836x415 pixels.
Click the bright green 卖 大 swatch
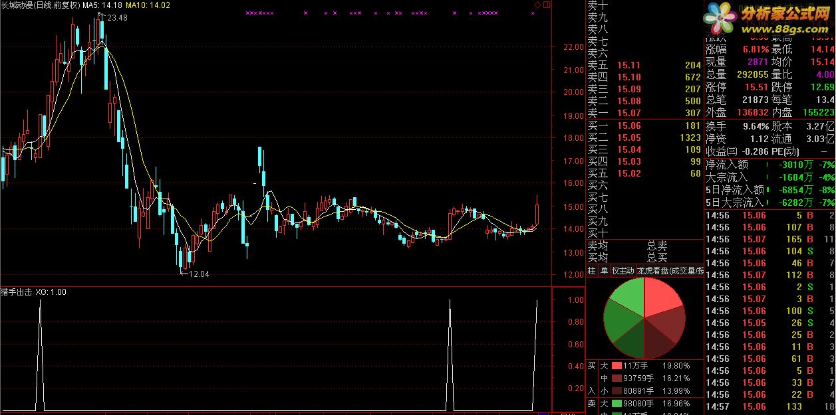tap(617, 402)
